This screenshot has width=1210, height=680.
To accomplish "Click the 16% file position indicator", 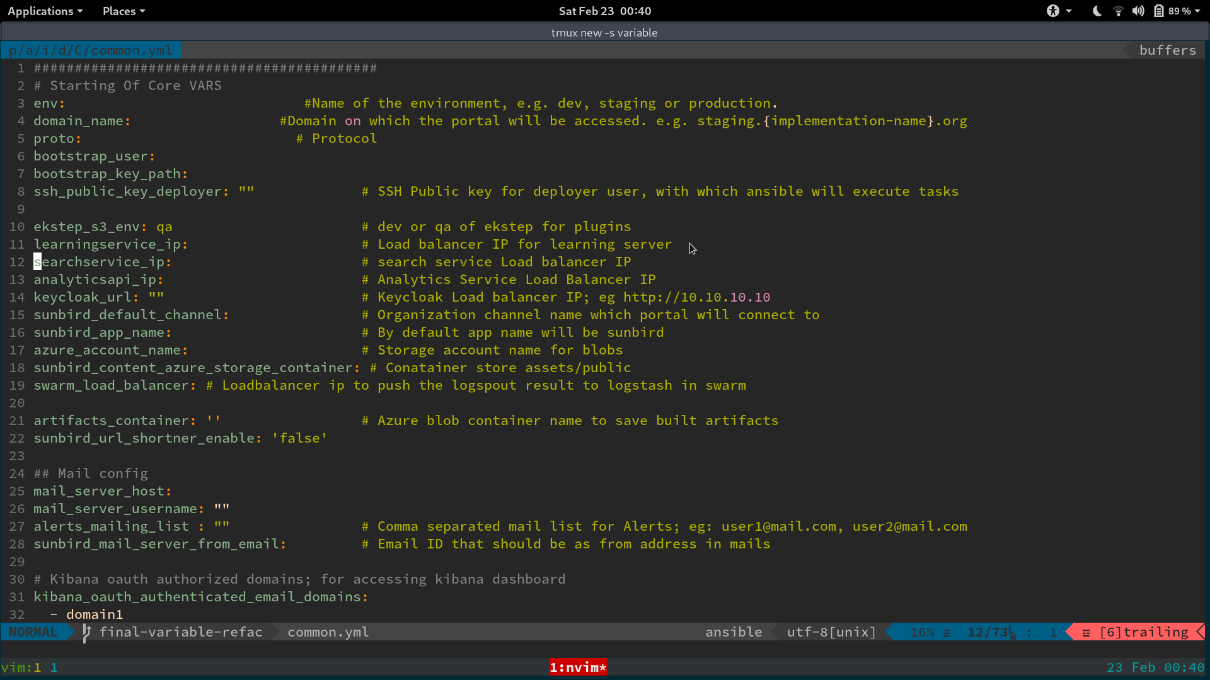I will [x=922, y=632].
